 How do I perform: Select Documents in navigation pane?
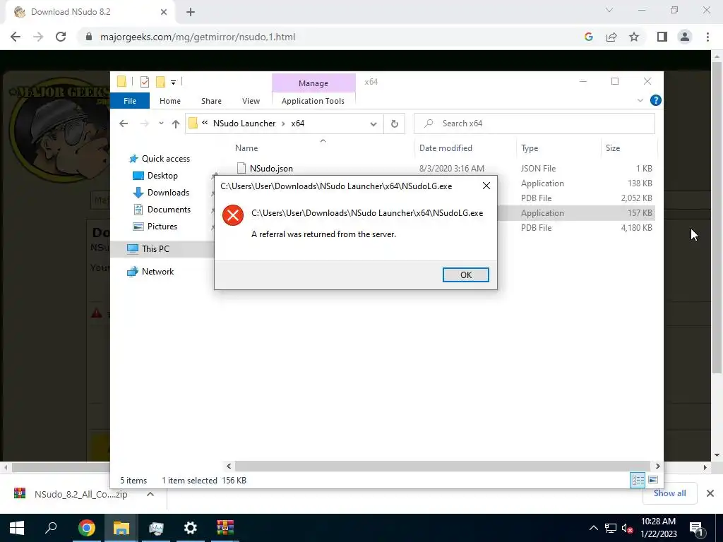(162, 210)
